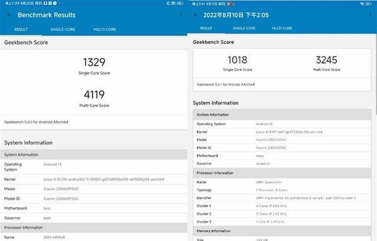Tap left large System Information heading
The width and height of the screenshot is (377, 241).
pos(28,143)
